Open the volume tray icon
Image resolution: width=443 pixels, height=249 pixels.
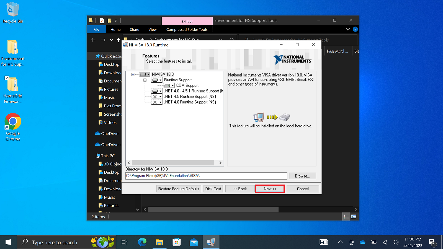[x=395, y=242]
